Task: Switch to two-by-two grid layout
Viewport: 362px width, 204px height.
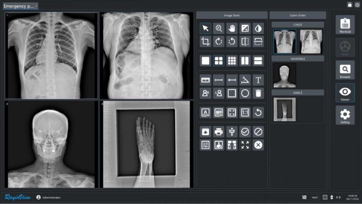Action: [x=218, y=61]
